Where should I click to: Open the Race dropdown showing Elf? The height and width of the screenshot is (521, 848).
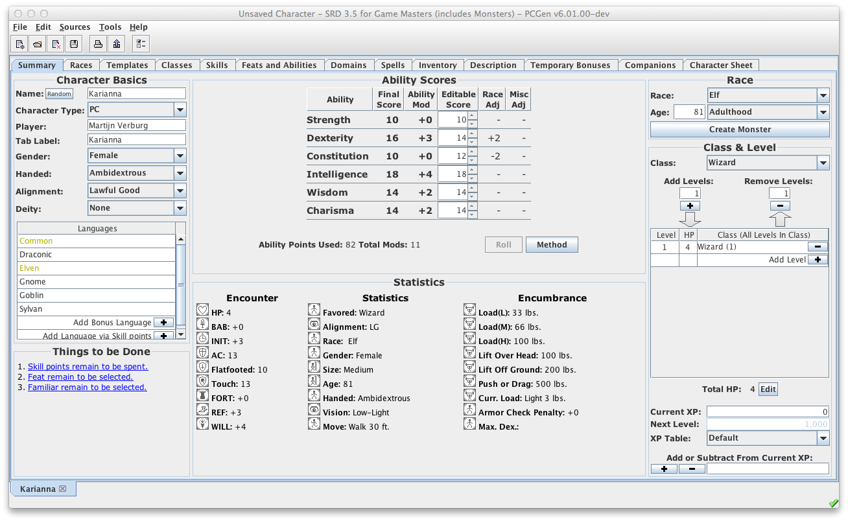(823, 95)
